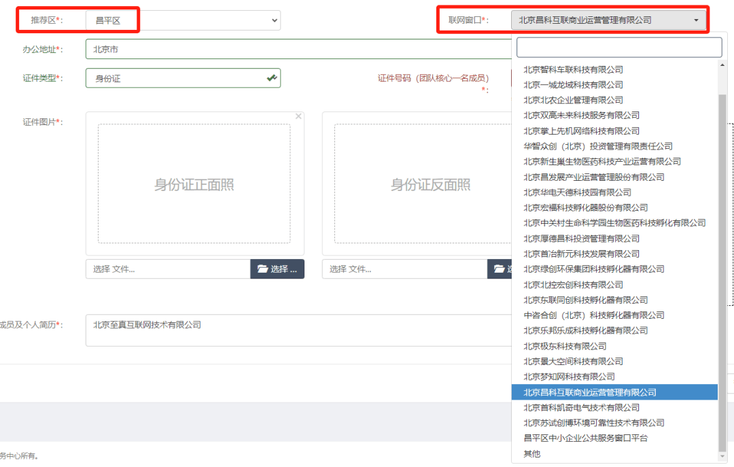Select 北京华电天德科技园有限公司 option
This screenshot has height=467, width=734.
pyautogui.click(x=614, y=192)
